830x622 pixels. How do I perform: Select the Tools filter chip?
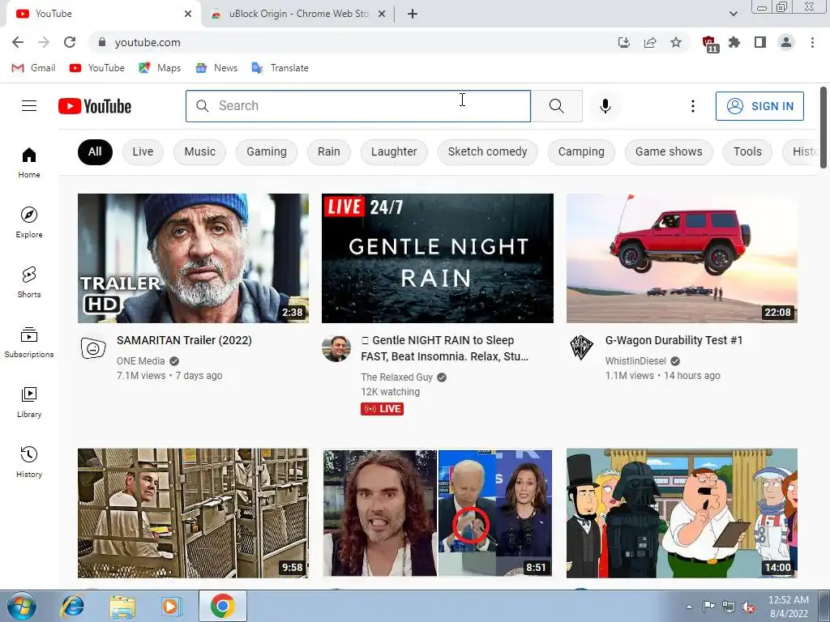tap(747, 151)
